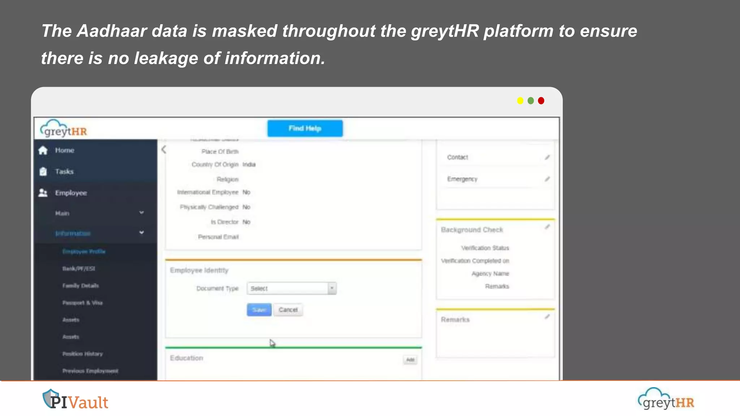Click Add button in Education section
740x416 pixels.
click(x=410, y=360)
